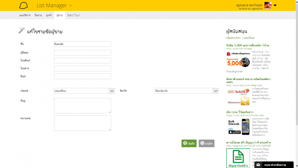Viewport: 298px width, 168px height.
Task: Cancel with the grey ยกเลิก button
Action: (207, 143)
